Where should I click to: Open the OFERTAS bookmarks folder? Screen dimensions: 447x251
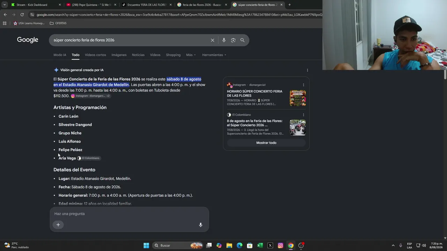coord(58,23)
